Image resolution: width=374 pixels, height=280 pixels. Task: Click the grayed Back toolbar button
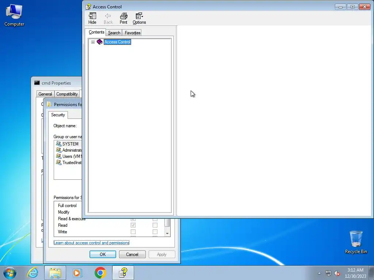108,19
